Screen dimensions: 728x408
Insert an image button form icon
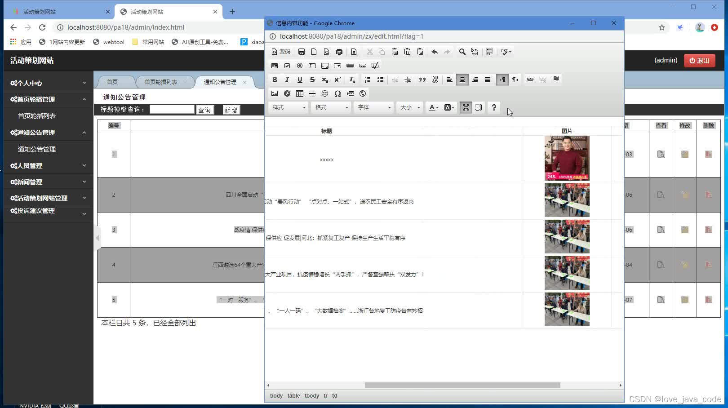363,66
